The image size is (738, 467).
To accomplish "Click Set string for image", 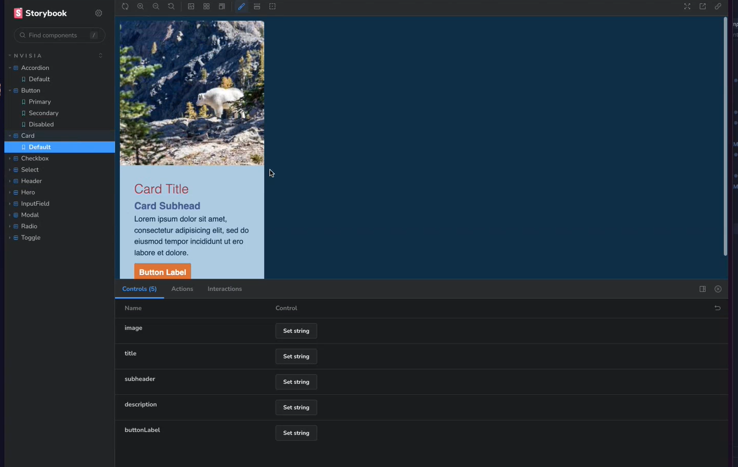I will [x=296, y=331].
